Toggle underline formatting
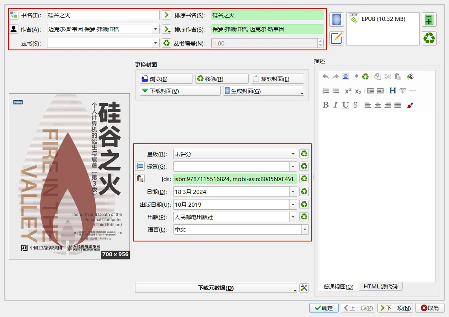This screenshot has height=317, width=449. point(346,105)
